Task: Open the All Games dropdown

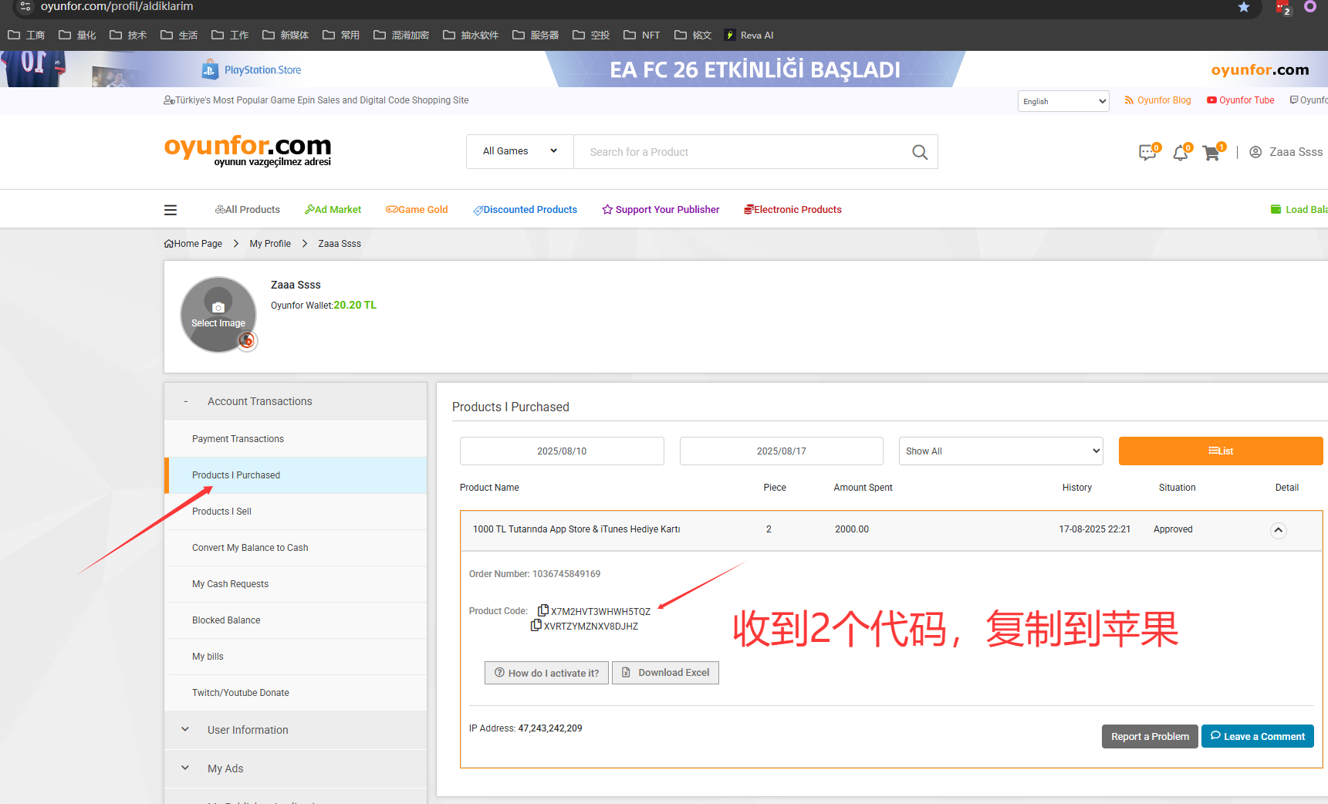Action: [520, 151]
